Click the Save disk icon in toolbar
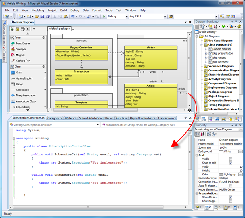The width and height of the screenshot is (245, 218). [x=43, y=17]
